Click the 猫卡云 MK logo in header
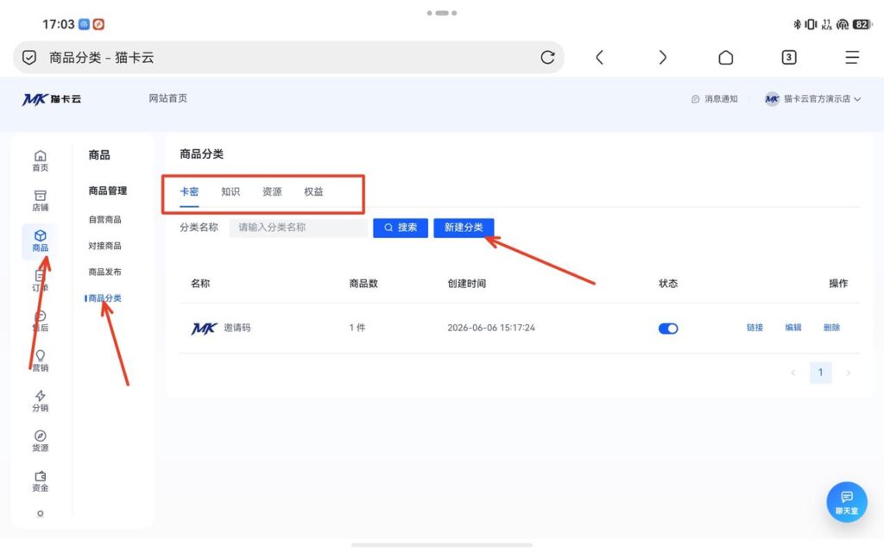Viewport: 884px width, 552px height. [52, 99]
